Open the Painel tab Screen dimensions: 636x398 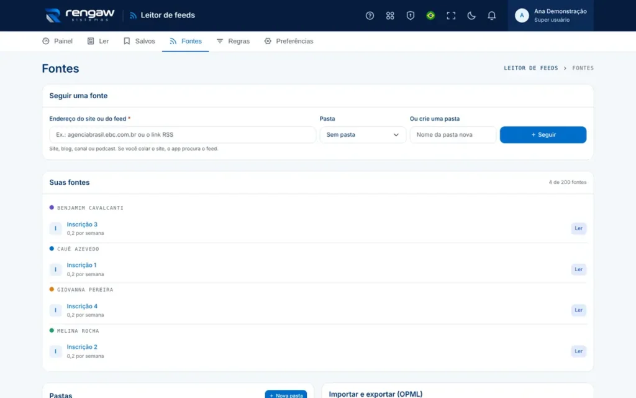point(57,41)
